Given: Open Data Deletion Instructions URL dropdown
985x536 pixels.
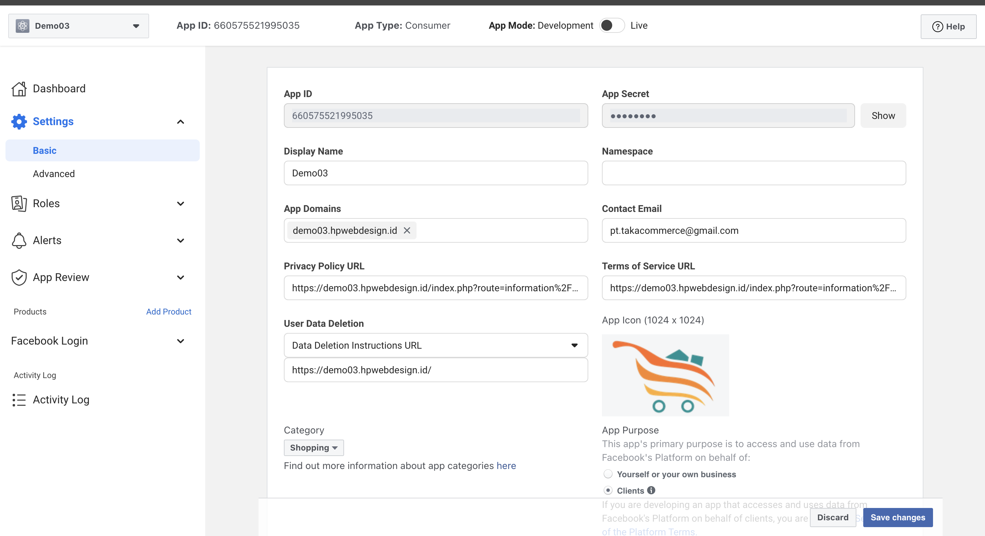Looking at the screenshot, I should pyautogui.click(x=435, y=345).
